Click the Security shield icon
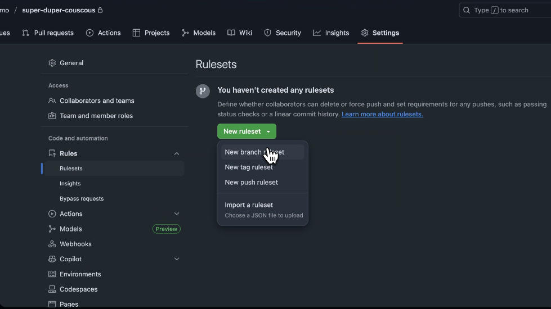The image size is (551, 309). [x=267, y=33]
